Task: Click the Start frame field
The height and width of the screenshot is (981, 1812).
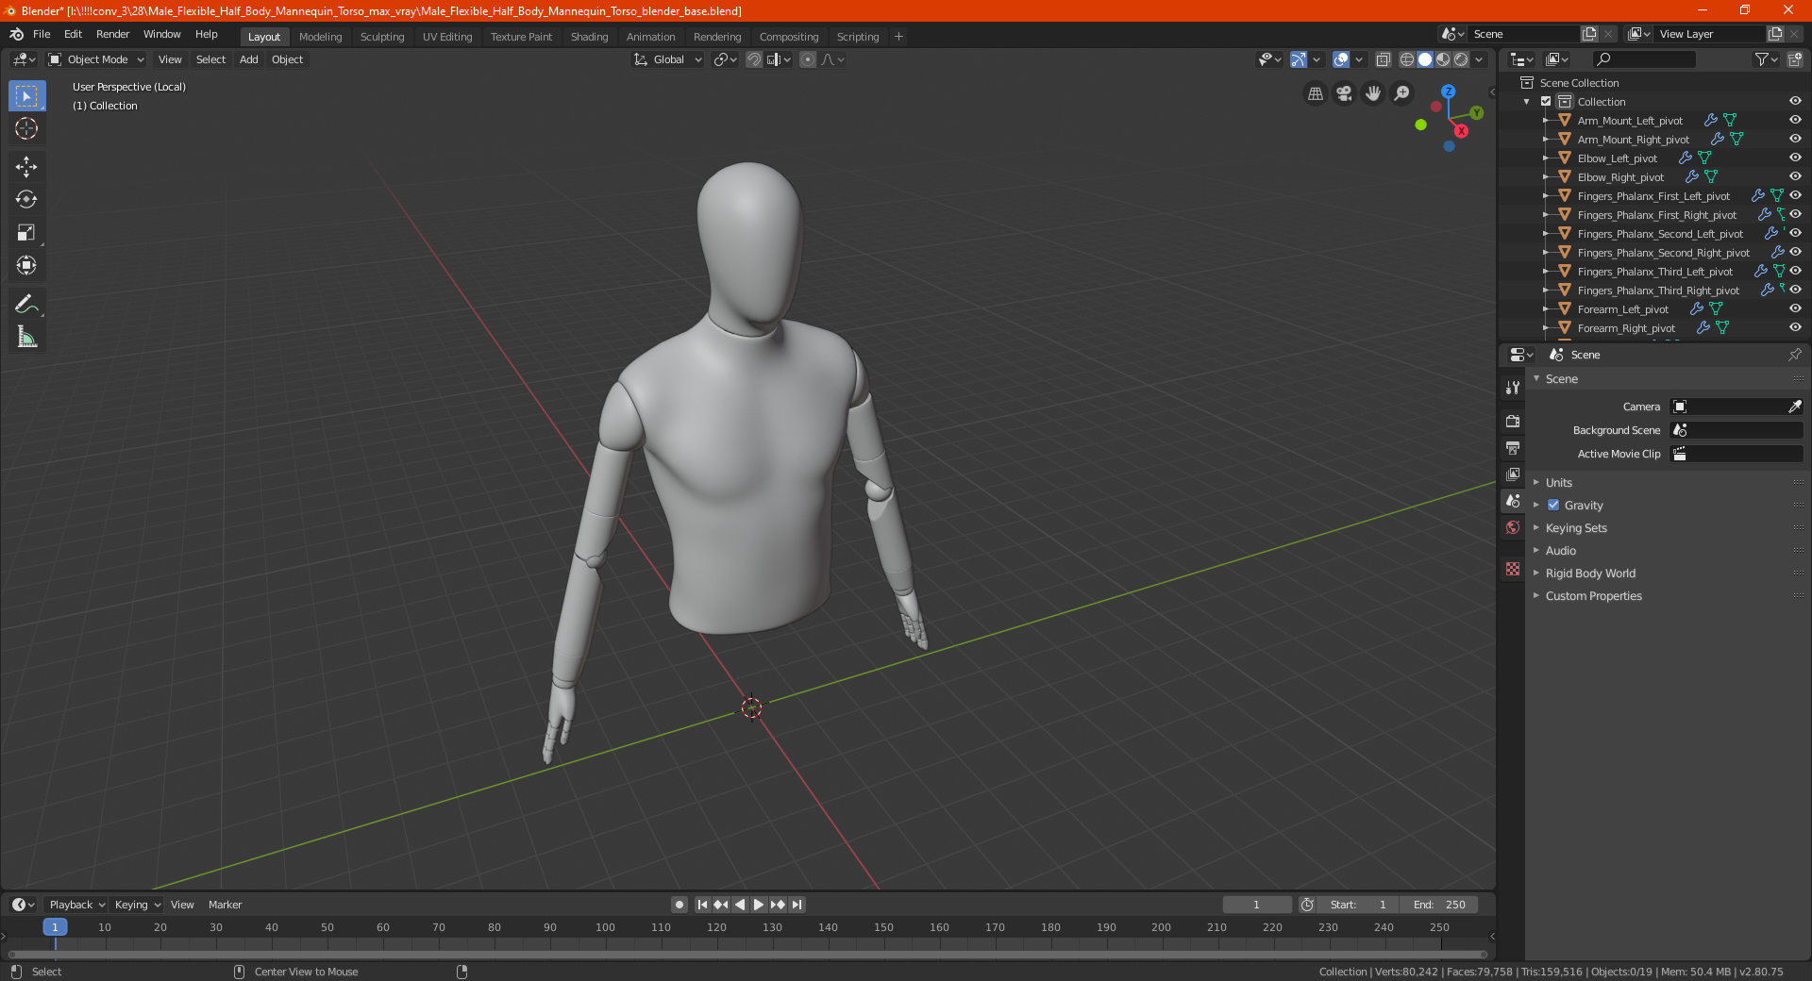Action: coord(1359,905)
